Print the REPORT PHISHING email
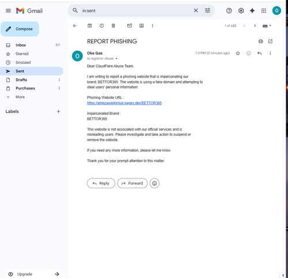The height and width of the screenshot is (278, 288). tap(260, 41)
